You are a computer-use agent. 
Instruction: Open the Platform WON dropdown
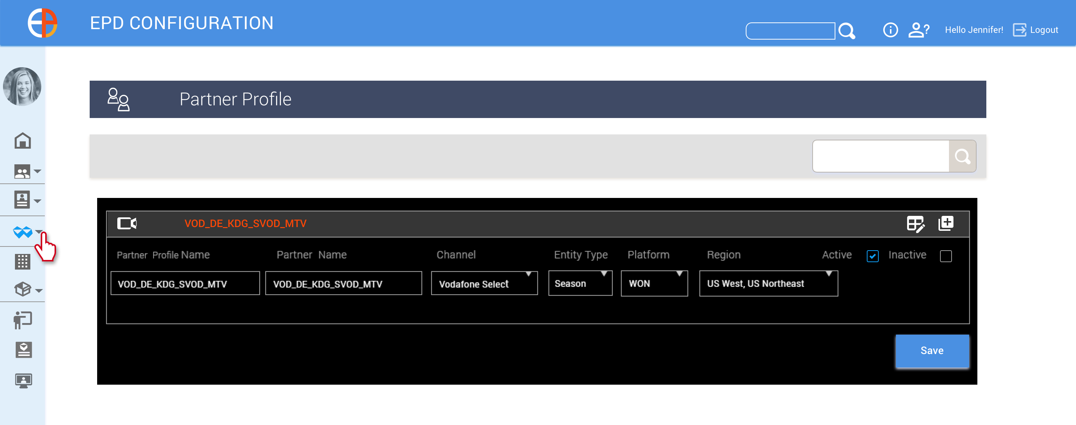point(654,283)
